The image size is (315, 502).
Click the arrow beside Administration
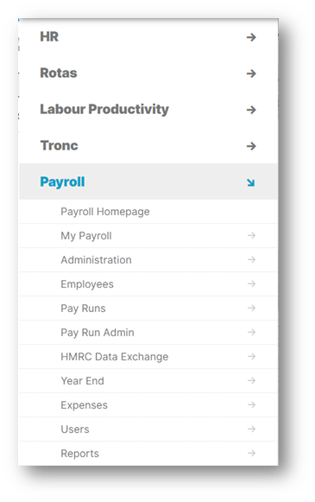pos(251,260)
